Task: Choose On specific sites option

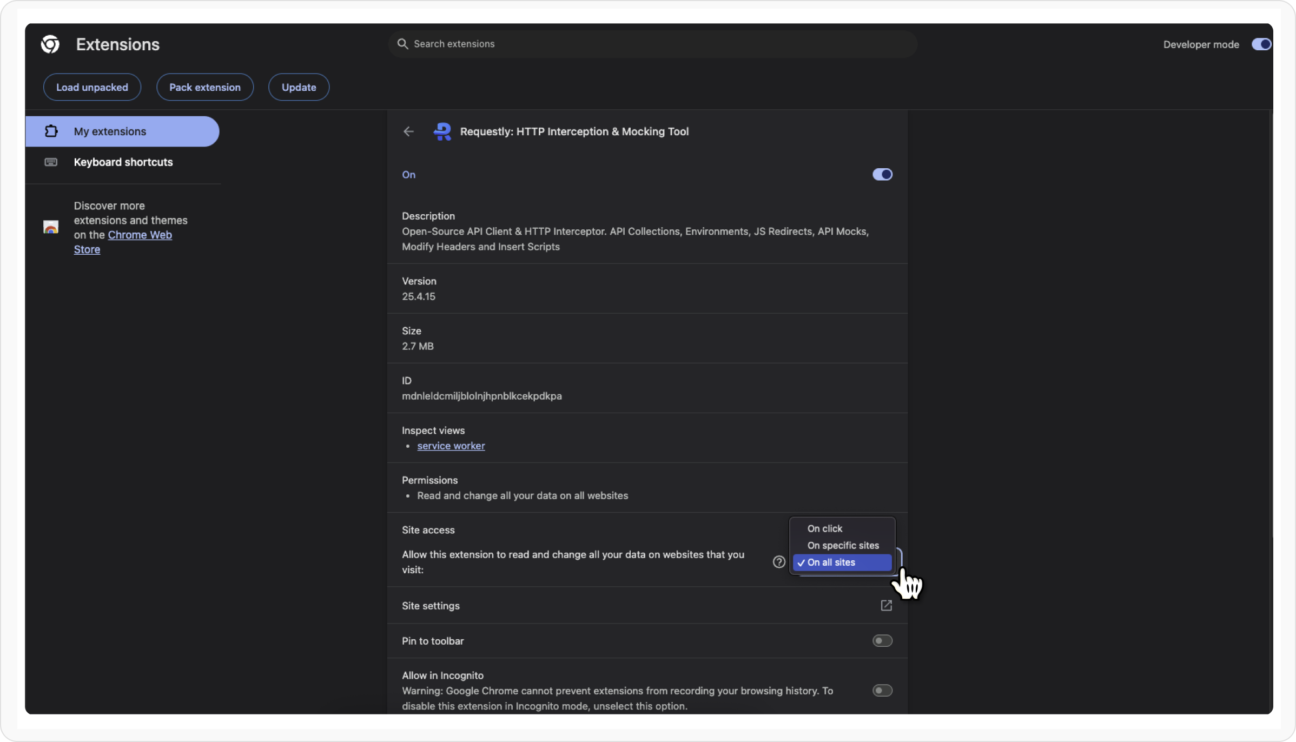Action: coord(843,545)
